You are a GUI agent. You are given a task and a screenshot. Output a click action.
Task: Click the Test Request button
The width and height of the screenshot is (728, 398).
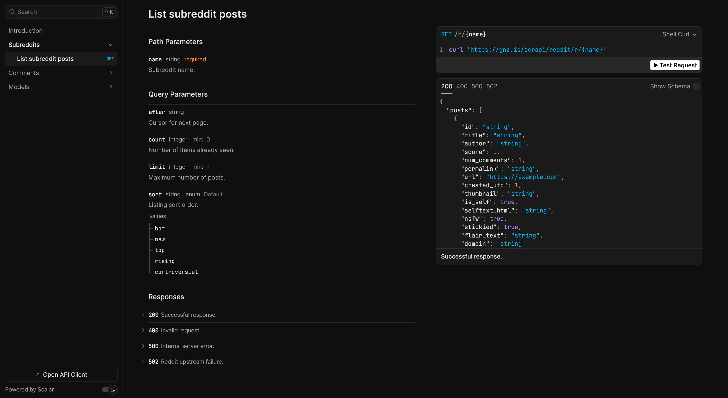[x=675, y=65]
